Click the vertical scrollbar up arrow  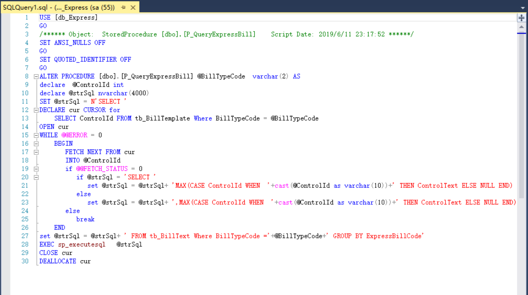tap(521, 27)
